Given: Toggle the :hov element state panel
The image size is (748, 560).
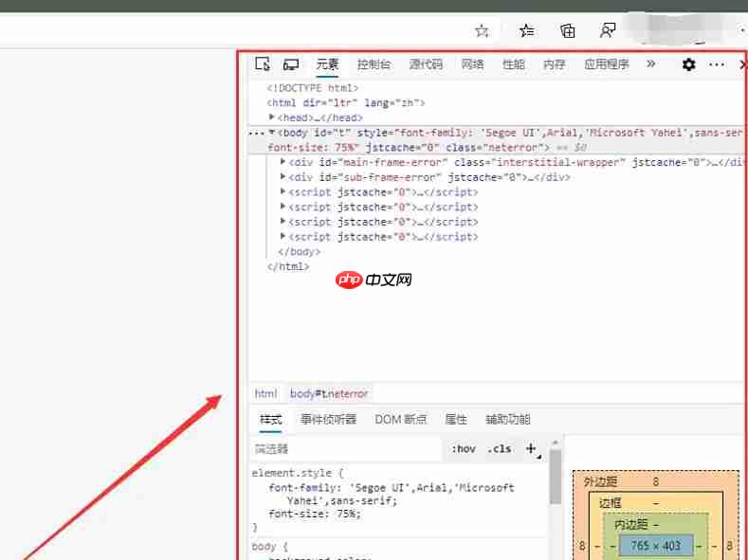Looking at the screenshot, I should (x=464, y=449).
